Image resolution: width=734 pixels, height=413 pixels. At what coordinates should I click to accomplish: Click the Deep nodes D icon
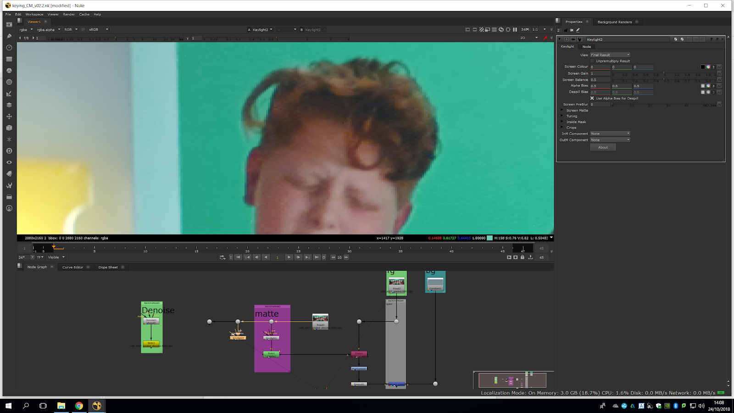click(9, 151)
